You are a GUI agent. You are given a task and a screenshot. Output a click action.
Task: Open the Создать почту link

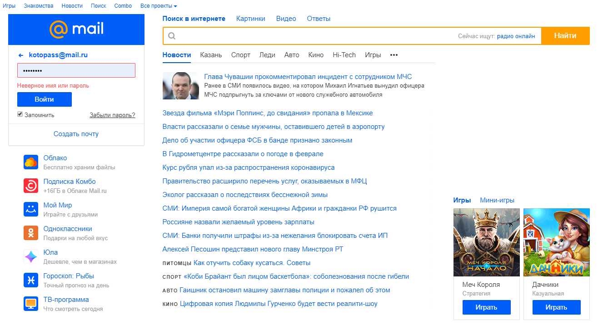tap(76, 134)
